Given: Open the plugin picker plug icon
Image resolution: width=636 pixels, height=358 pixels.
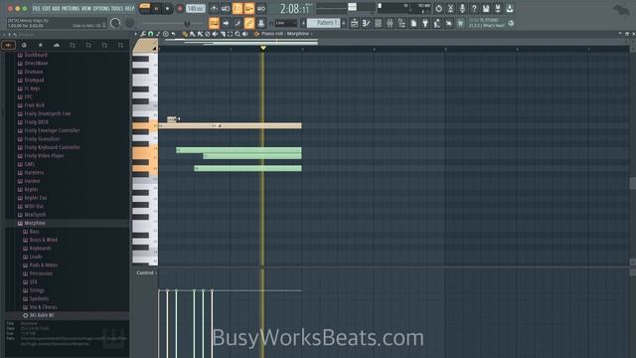Looking at the screenshot, I should [425, 24].
